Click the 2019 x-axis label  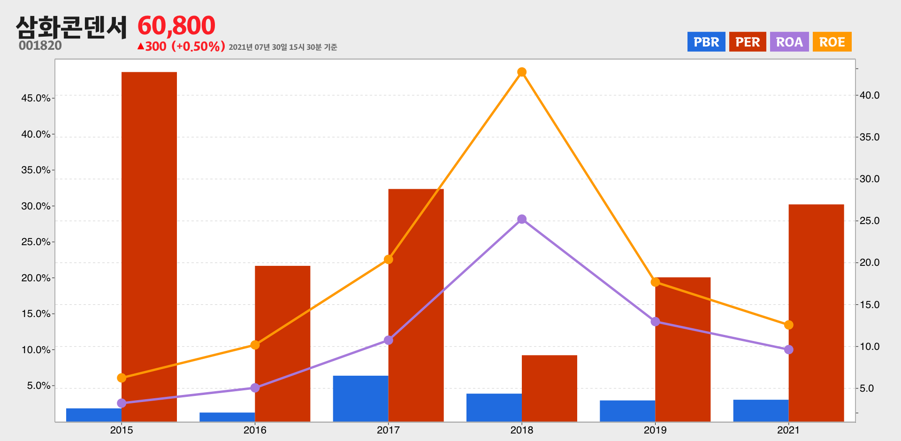pyautogui.click(x=655, y=430)
